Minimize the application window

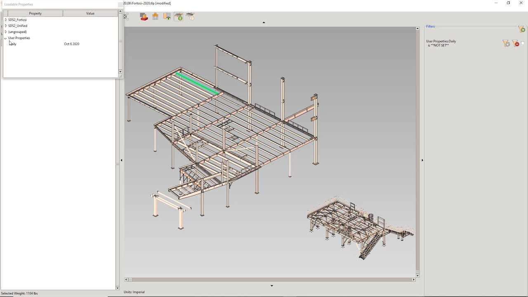point(496,3)
